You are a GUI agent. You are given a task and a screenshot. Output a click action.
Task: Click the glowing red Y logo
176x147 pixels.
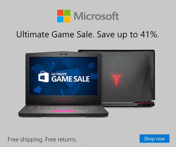(116, 80)
